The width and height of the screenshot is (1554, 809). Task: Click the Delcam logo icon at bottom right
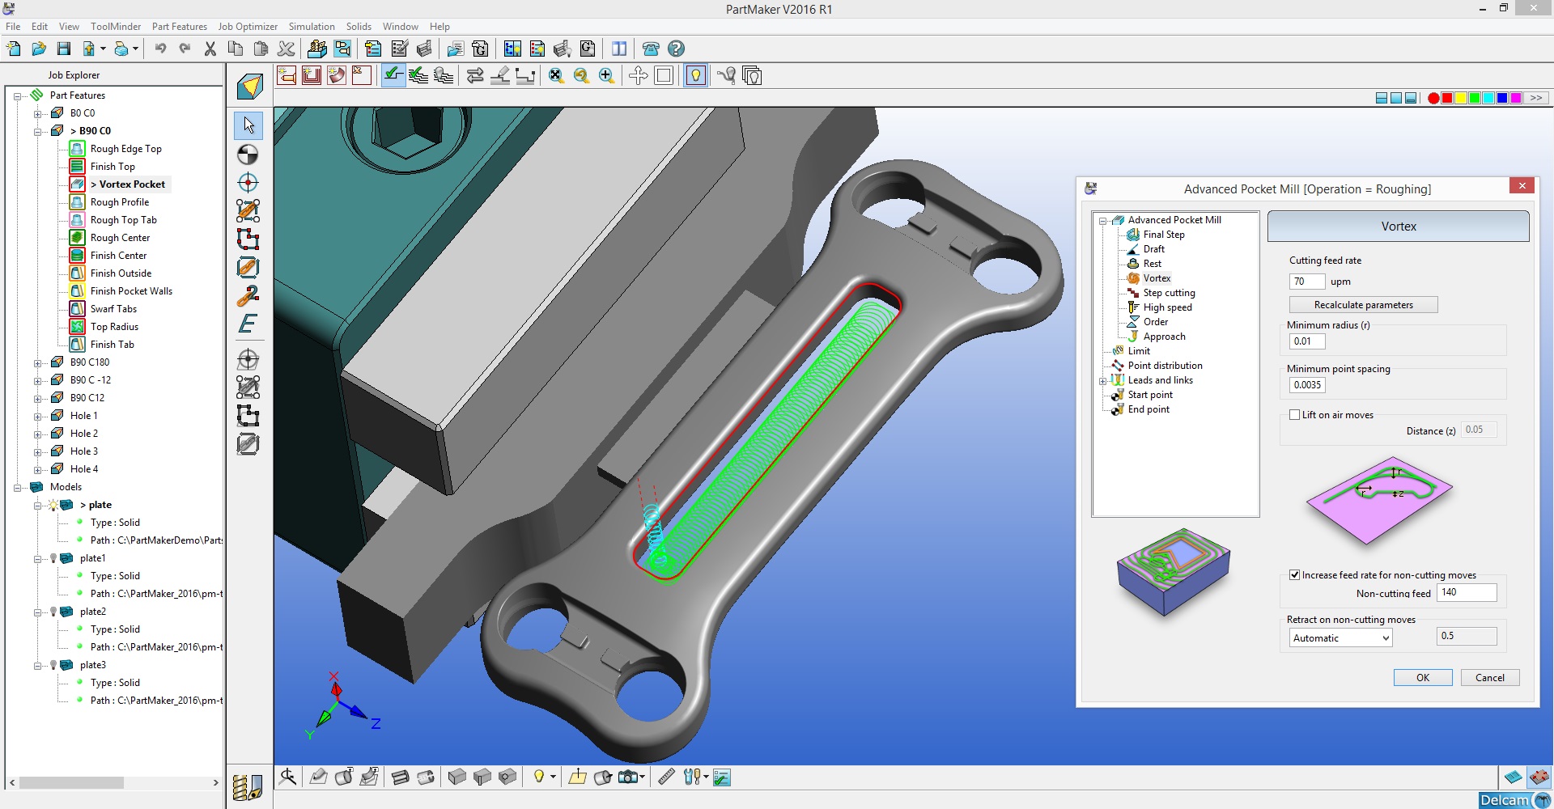point(1515,800)
